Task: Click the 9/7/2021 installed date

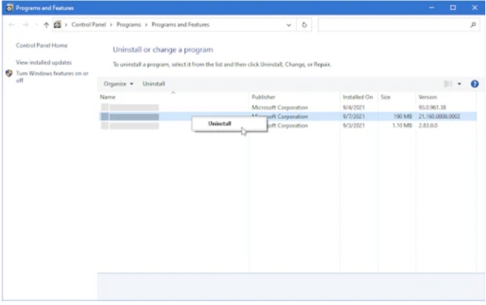Action: tap(354, 117)
